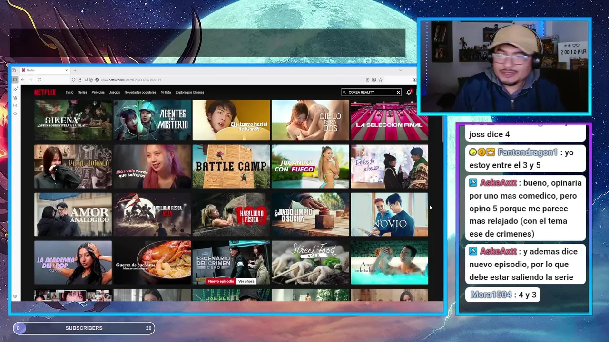Open La Selección Final thumbnail

389,120
